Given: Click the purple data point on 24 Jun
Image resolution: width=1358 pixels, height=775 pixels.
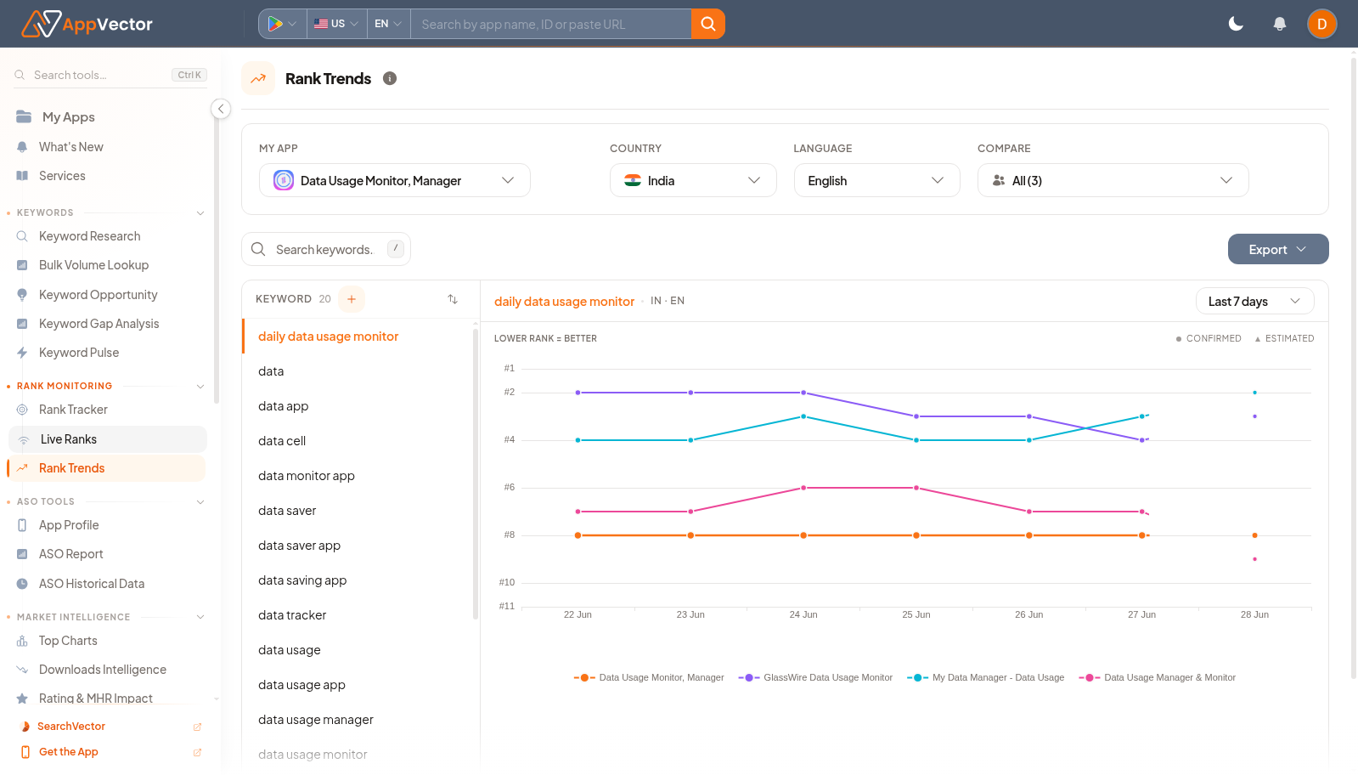Looking at the screenshot, I should point(803,393).
